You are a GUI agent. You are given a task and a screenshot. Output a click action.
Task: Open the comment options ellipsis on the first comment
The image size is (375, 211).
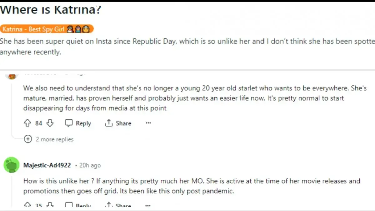point(148,123)
